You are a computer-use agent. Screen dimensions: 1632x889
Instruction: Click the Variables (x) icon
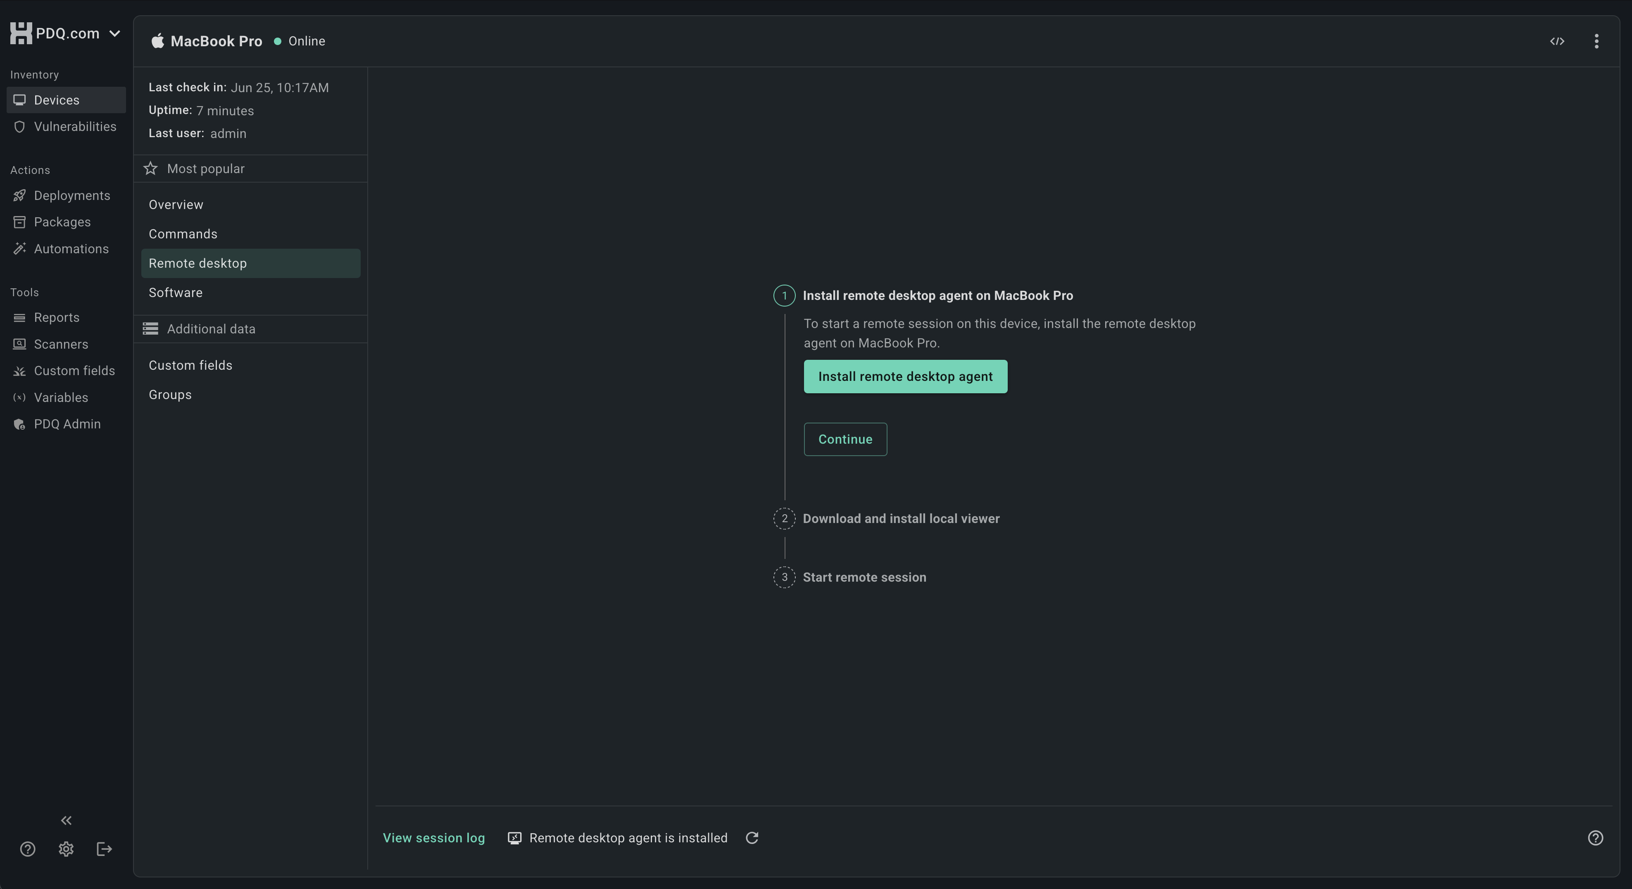coord(20,397)
